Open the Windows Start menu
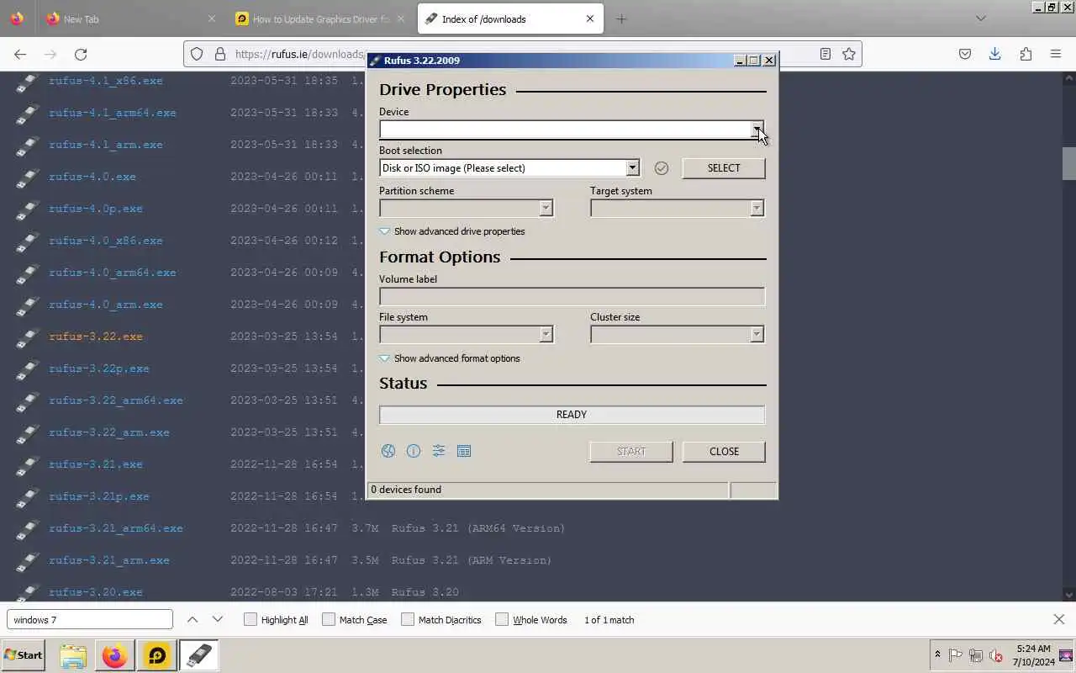Viewport: 1076px width, 673px height. click(24, 655)
